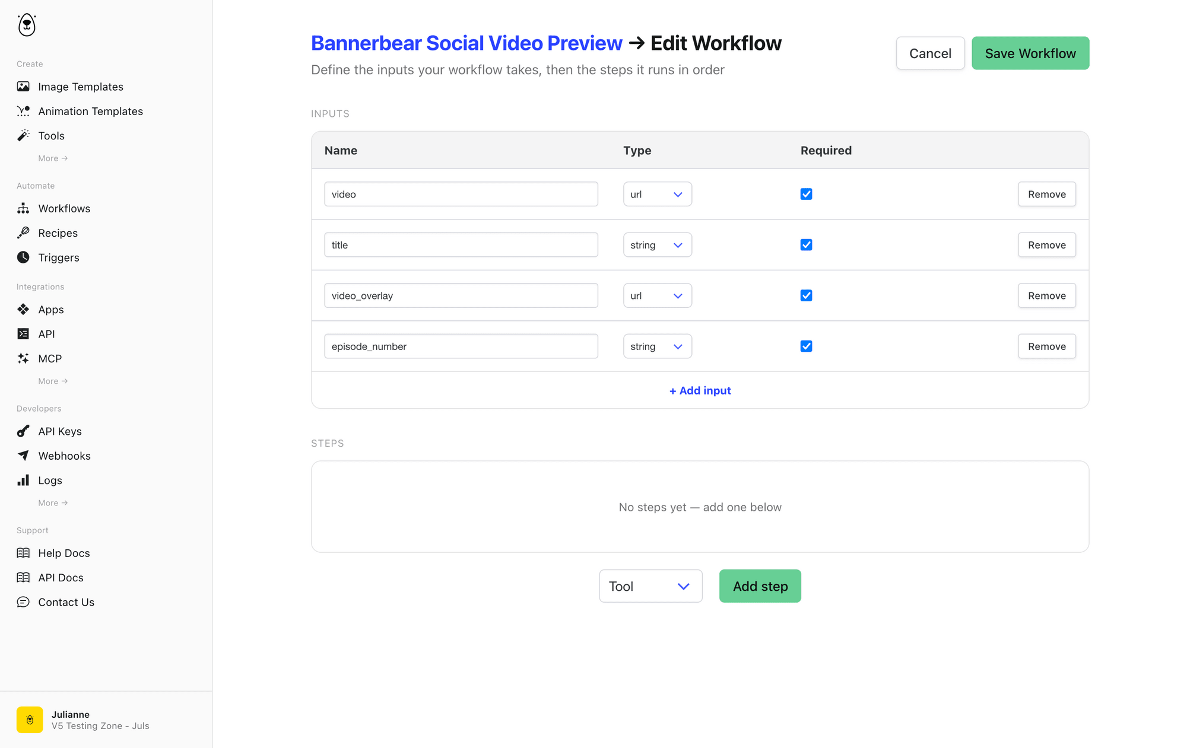The height and width of the screenshot is (748, 1187).
Task: Go to Recipes in the sidebar
Action: tap(58, 233)
